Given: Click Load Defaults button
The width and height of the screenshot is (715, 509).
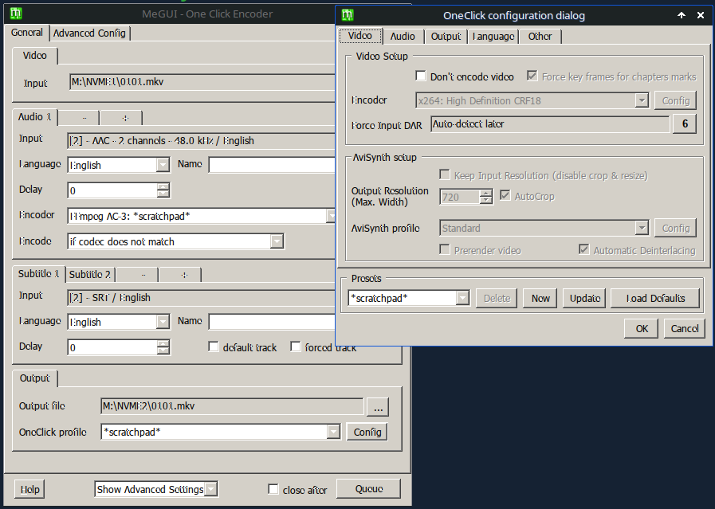Looking at the screenshot, I should coord(655,299).
